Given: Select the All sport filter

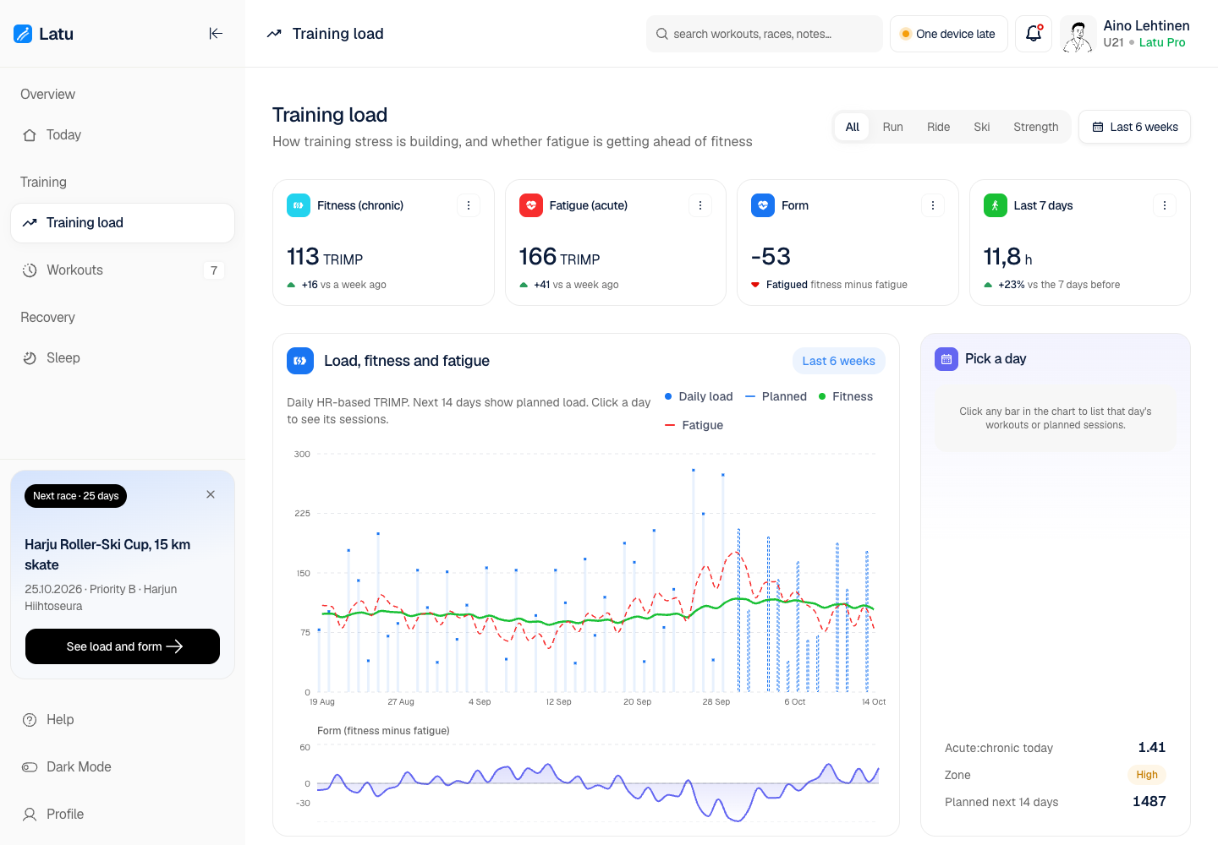Looking at the screenshot, I should click(x=853, y=127).
